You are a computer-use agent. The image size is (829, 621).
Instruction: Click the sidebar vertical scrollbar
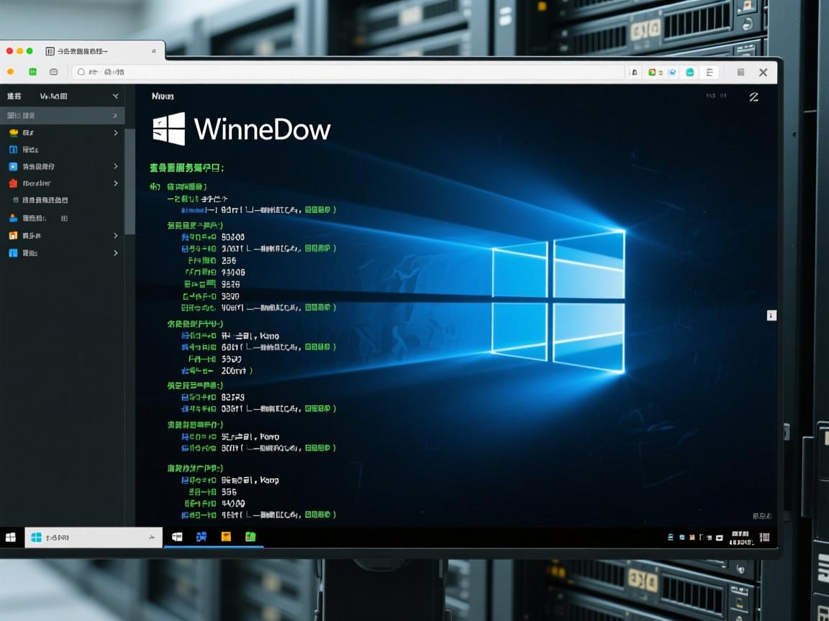[x=130, y=180]
